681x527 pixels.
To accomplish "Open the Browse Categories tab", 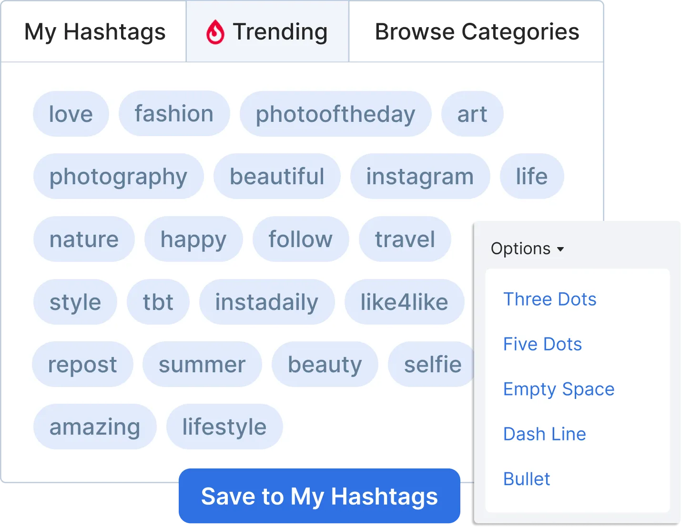I will [x=477, y=32].
